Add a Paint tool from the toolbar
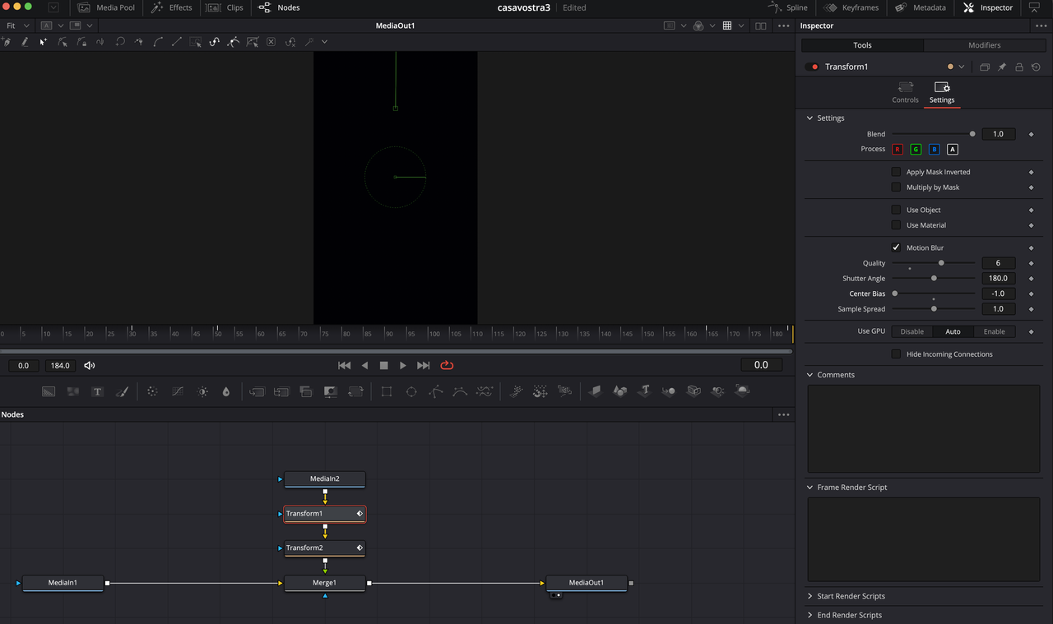This screenshot has height=624, width=1053. (x=122, y=392)
